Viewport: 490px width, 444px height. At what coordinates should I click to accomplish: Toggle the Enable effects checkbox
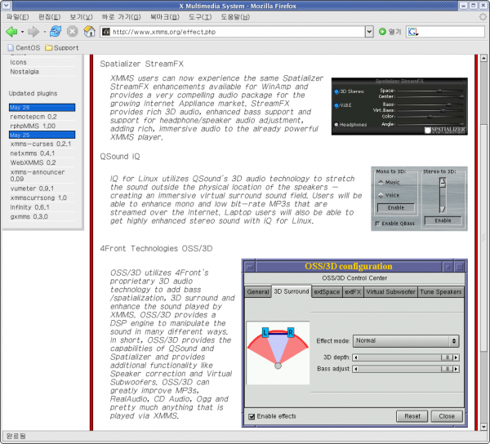click(x=252, y=416)
